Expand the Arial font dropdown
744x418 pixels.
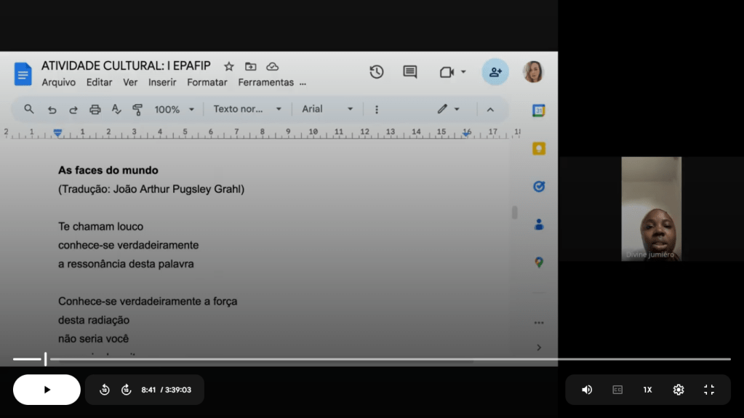click(327, 109)
